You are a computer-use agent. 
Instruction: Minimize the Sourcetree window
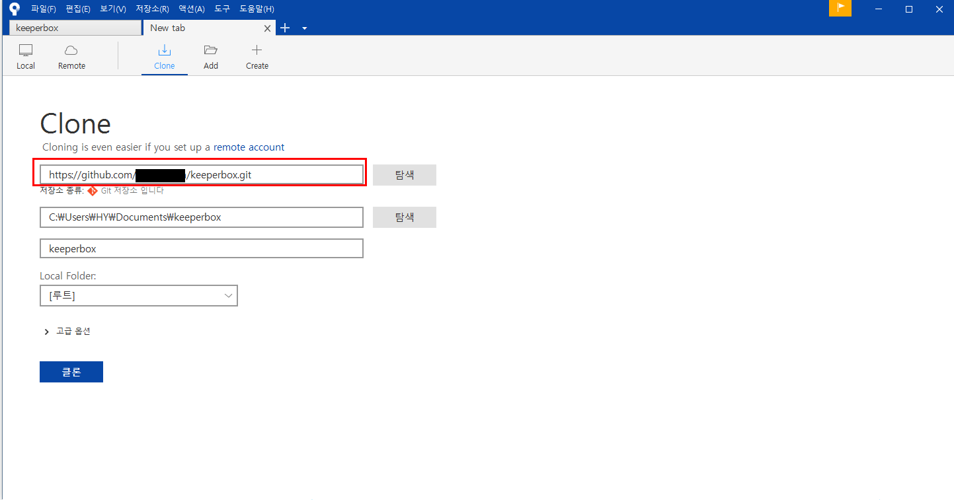879,9
